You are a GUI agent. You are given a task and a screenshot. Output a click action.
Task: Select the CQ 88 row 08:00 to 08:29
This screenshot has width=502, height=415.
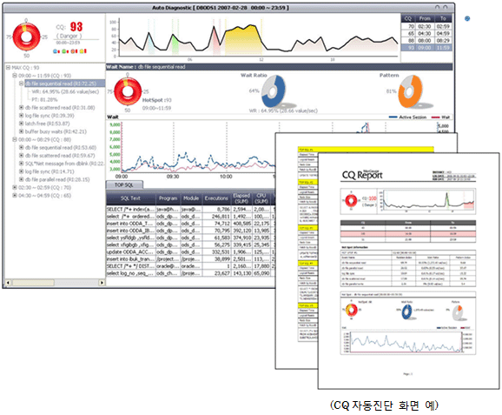[x=426, y=41]
